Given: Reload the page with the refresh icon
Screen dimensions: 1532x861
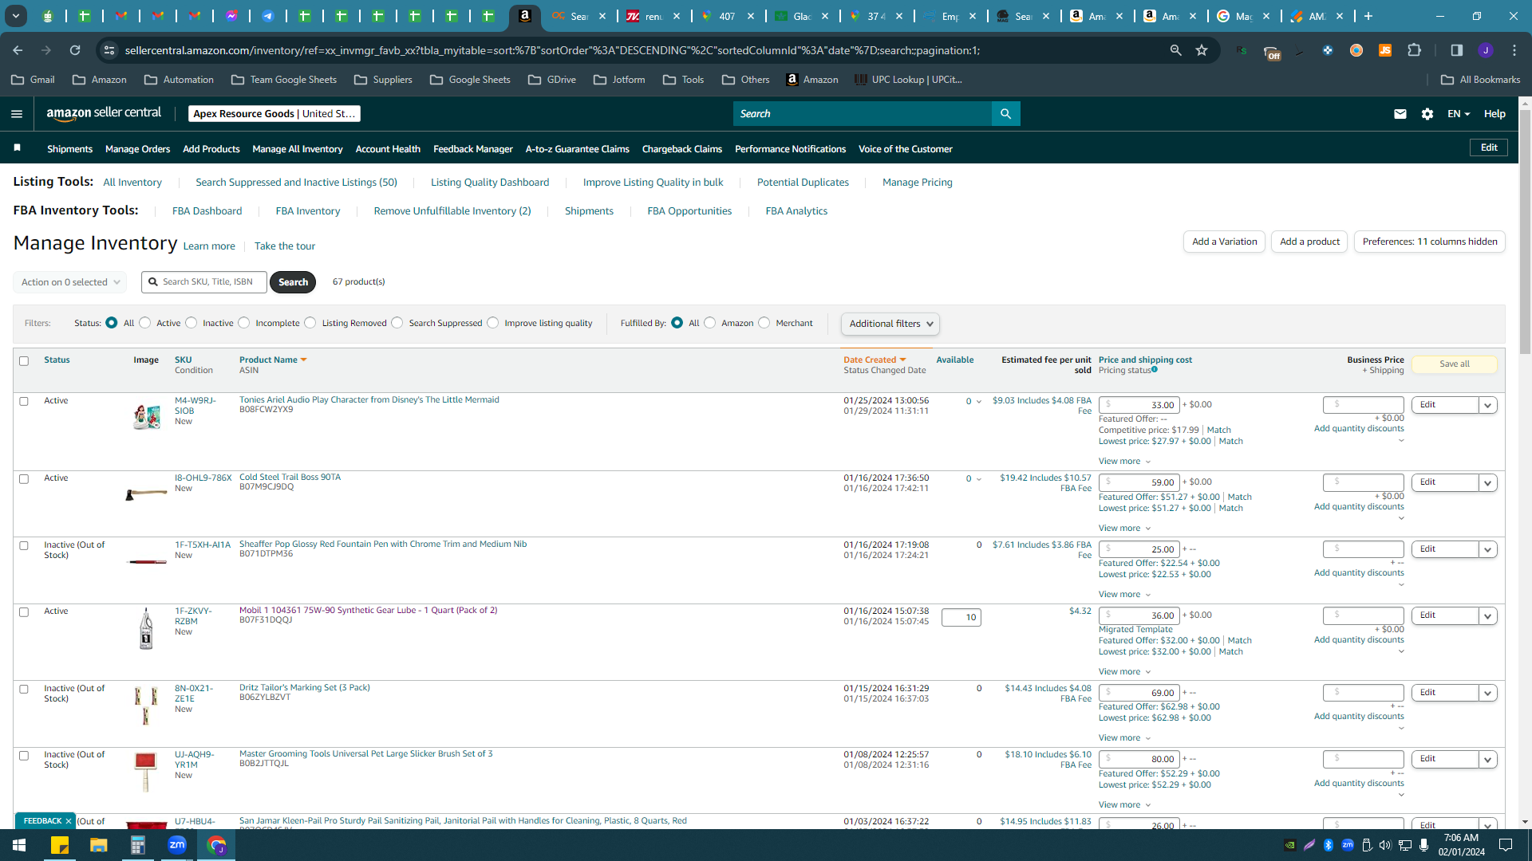Looking at the screenshot, I should click(75, 50).
